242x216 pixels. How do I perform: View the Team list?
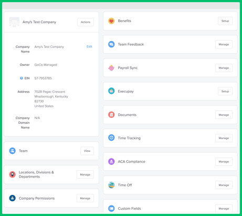point(87,151)
